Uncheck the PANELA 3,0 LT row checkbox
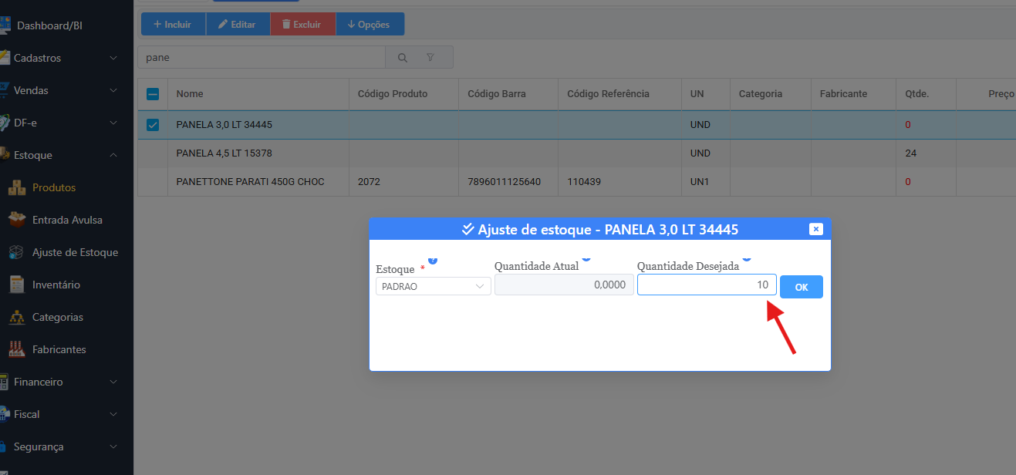This screenshot has height=475, width=1016. click(153, 125)
